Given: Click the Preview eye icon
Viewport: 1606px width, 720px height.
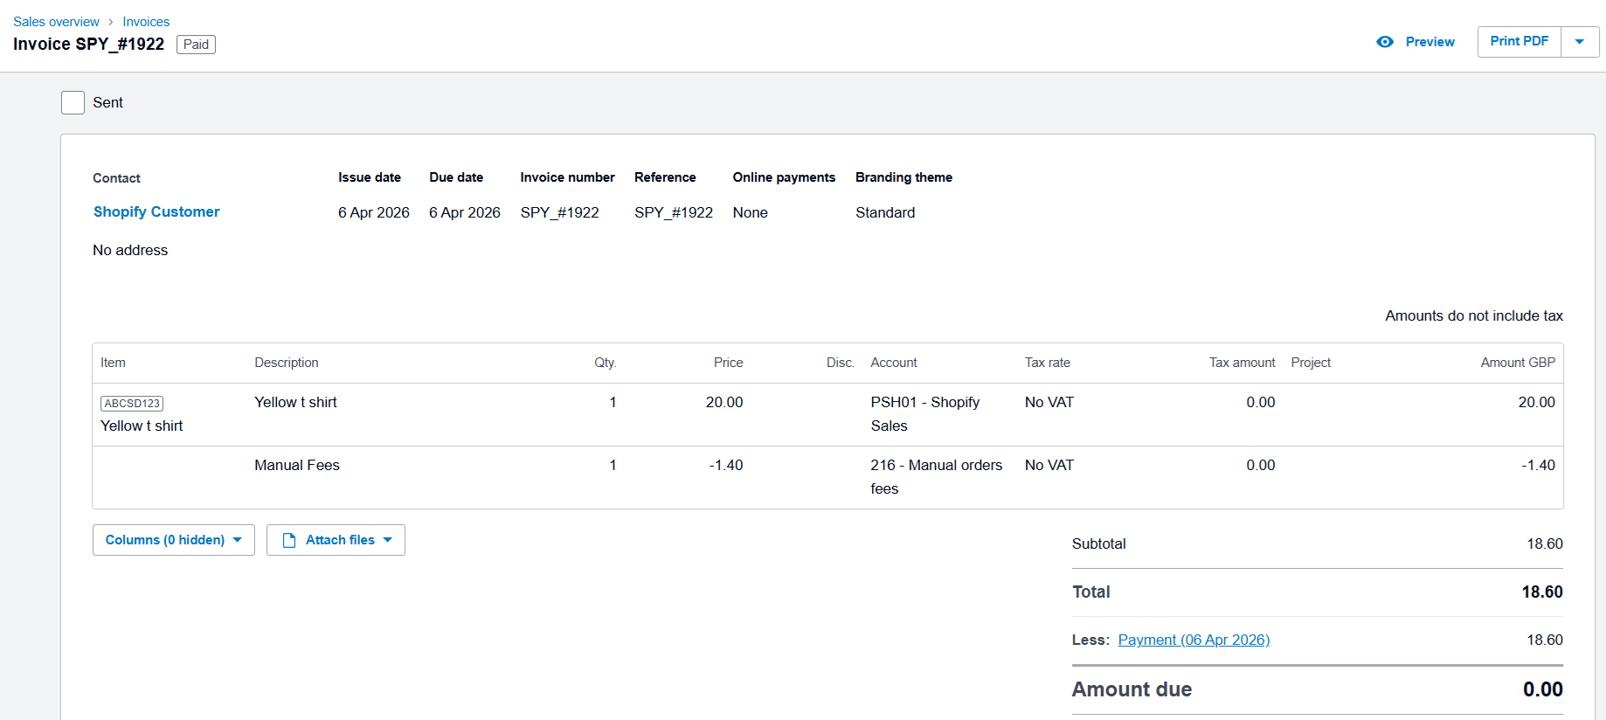Looking at the screenshot, I should click(1384, 42).
